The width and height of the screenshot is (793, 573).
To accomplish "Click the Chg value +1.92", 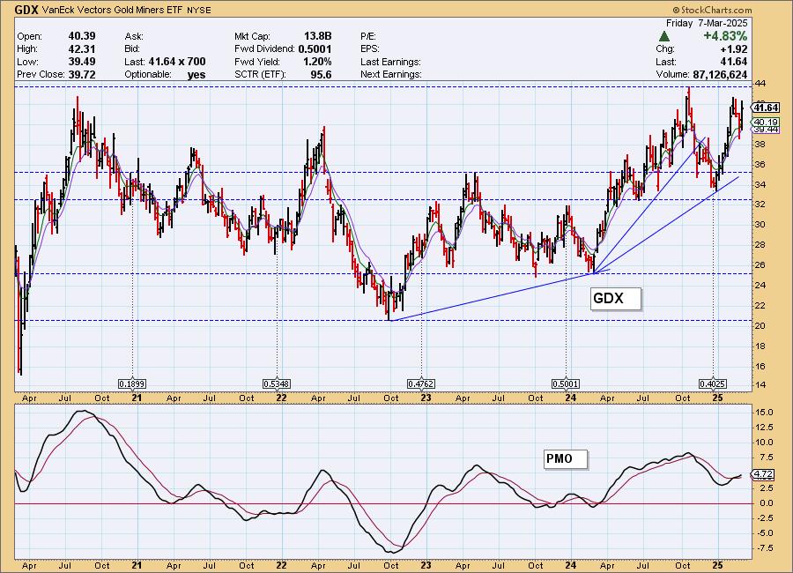I will pyautogui.click(x=735, y=49).
